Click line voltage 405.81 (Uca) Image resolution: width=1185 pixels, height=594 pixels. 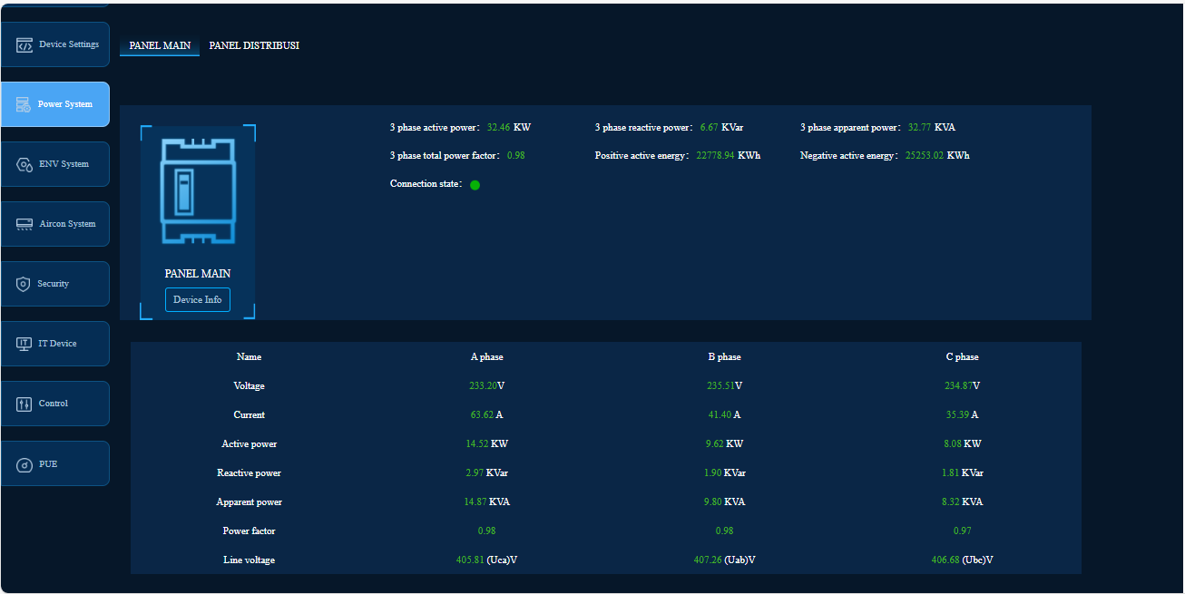coord(486,560)
